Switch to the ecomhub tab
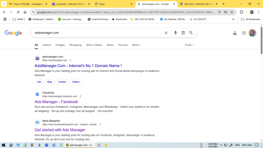263x148 pixels. [71, 4]
